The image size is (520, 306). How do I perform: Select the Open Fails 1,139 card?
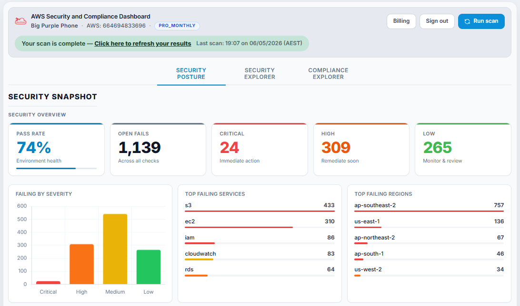(x=158, y=149)
